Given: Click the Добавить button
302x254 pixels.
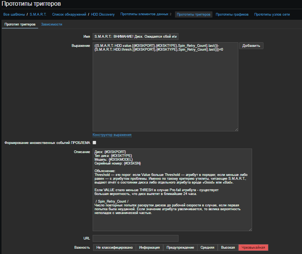Looking at the screenshot, I should (x=251, y=46).
